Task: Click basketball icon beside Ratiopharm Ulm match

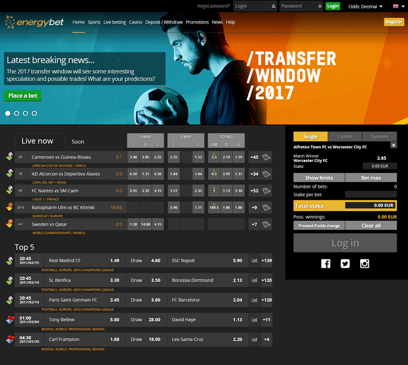Action: [x=10, y=207]
